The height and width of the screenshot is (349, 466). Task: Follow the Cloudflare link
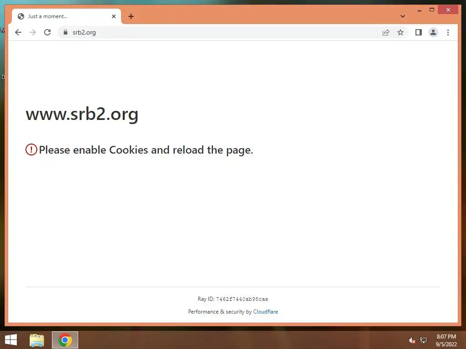pyautogui.click(x=265, y=312)
